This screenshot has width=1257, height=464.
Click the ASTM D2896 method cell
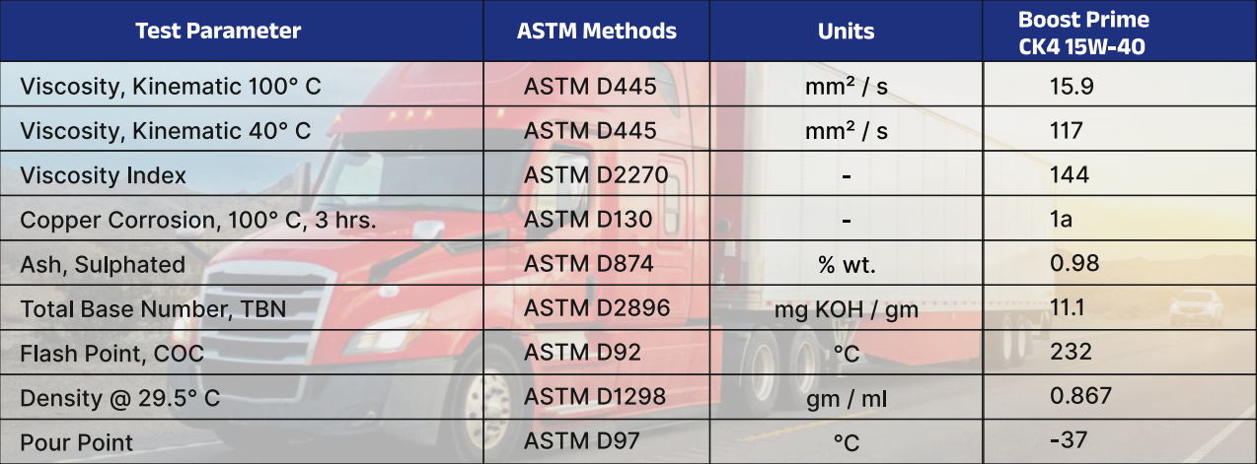tap(597, 308)
